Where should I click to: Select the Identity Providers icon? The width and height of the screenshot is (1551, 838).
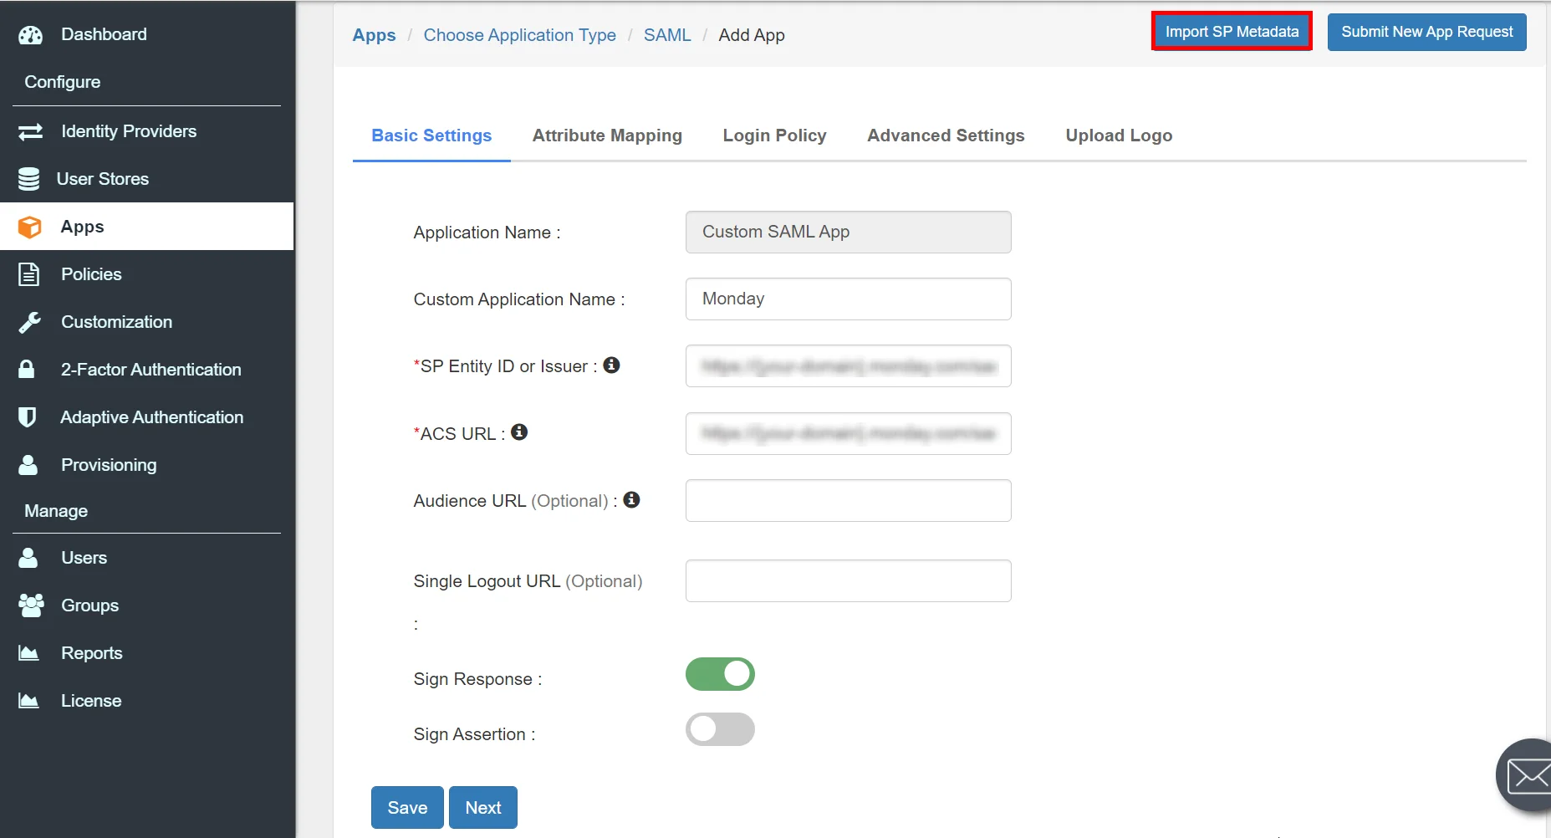(x=30, y=131)
